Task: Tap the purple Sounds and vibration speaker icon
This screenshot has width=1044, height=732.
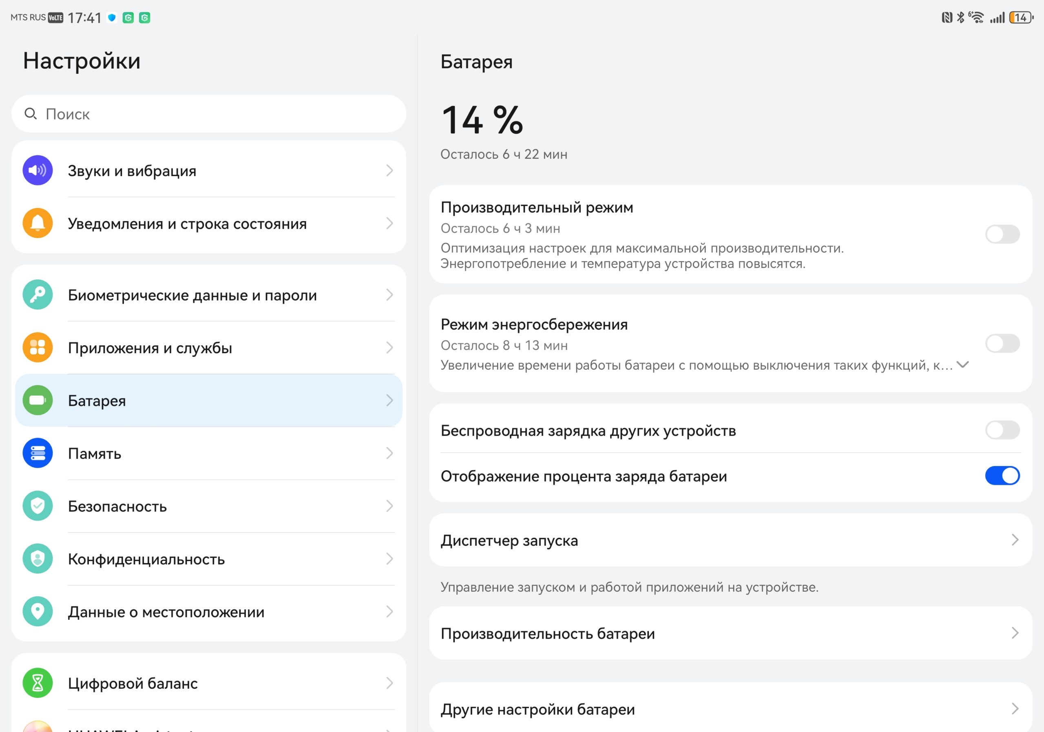Action: pyautogui.click(x=38, y=170)
